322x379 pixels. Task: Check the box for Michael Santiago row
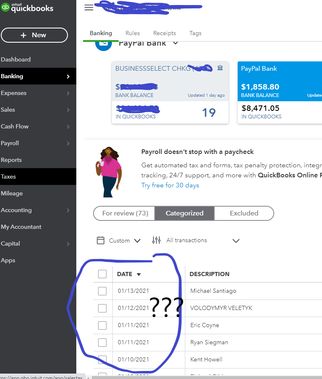(102, 291)
